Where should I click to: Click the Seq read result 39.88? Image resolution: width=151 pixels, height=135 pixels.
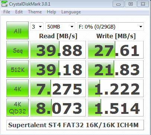(x=58, y=50)
